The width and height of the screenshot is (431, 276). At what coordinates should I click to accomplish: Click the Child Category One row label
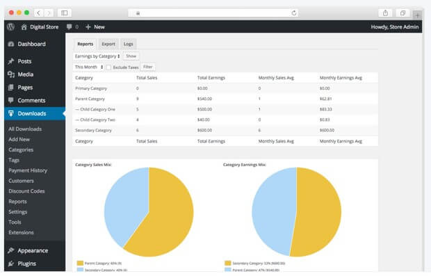95,109
